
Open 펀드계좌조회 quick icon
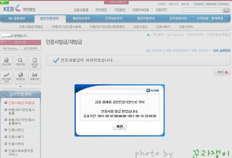tap(6, 77)
